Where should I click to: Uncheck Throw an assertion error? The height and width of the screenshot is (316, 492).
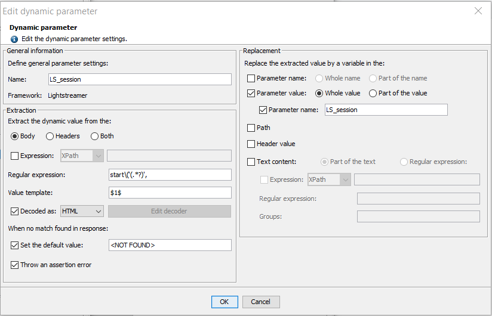(x=15, y=265)
